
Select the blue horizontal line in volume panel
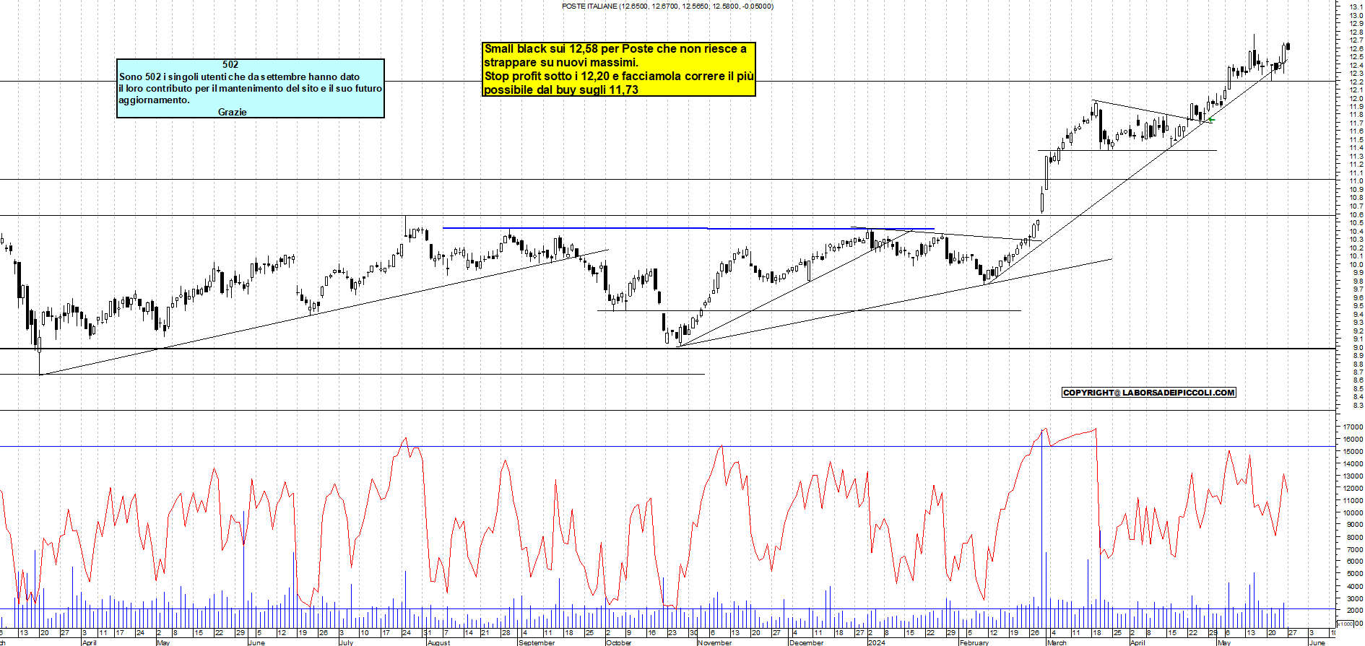[x=668, y=446]
